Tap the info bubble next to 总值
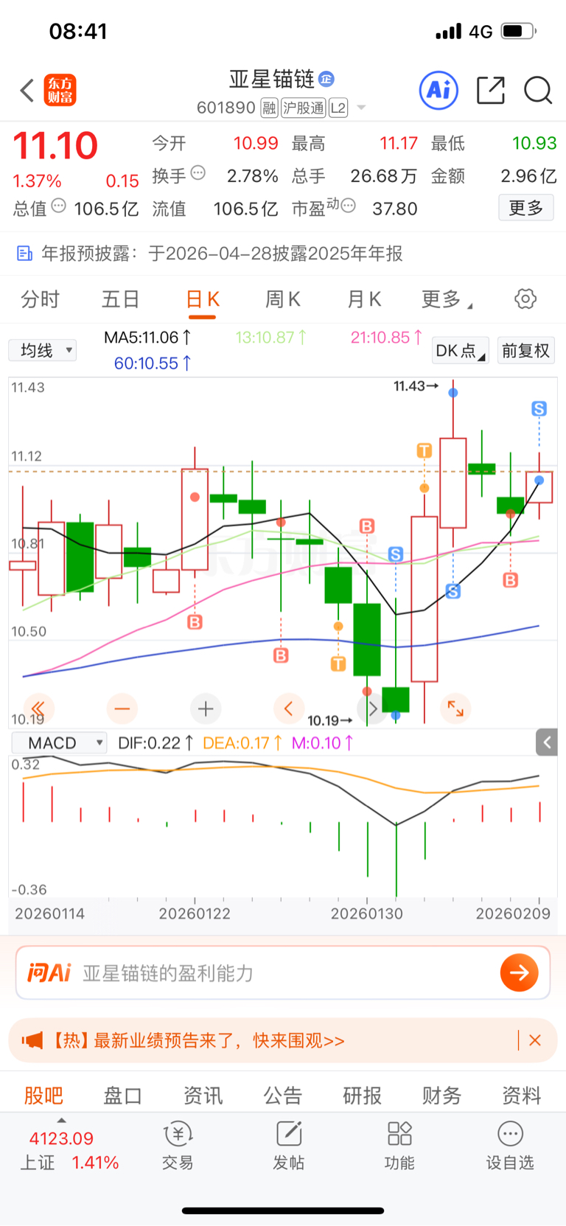The image size is (566, 1226). click(x=59, y=206)
